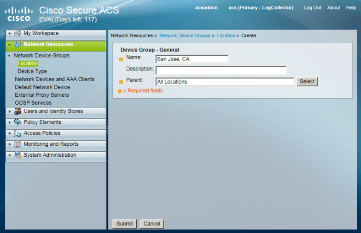Click the My Workspace icon
Image resolution: width=361 pixels, height=233 pixels.
click(x=18, y=33)
